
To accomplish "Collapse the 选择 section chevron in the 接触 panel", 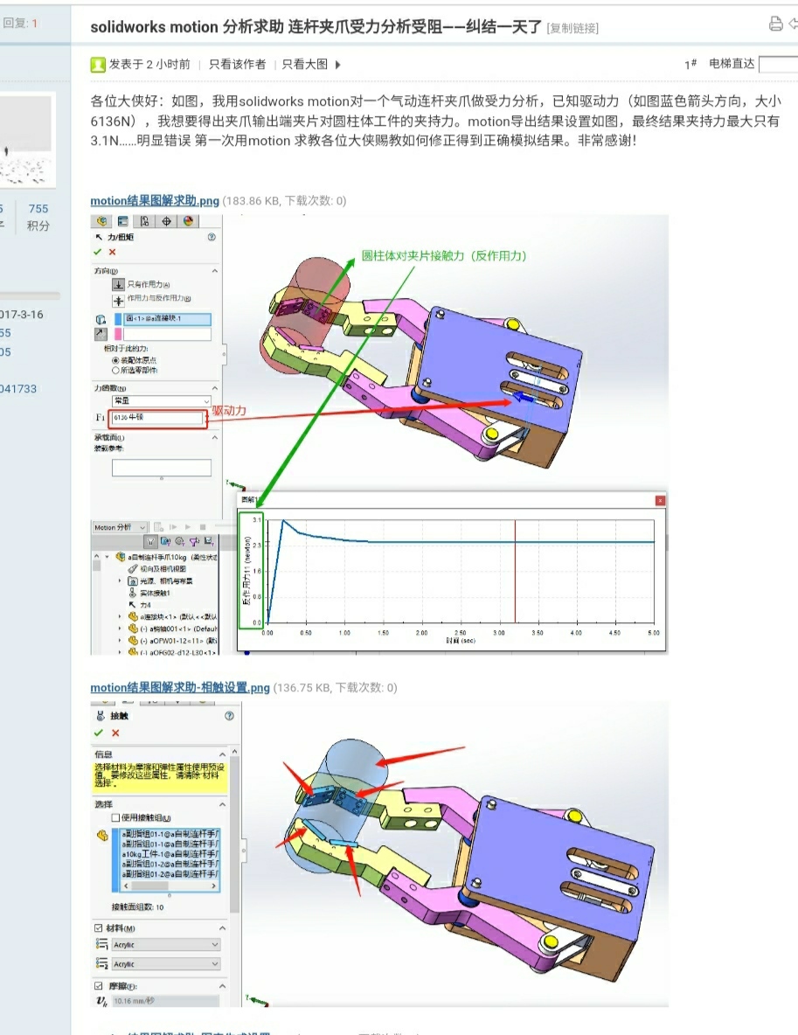I will (222, 804).
